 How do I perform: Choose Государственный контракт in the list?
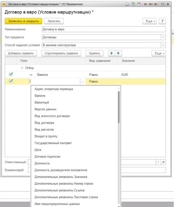53,143
